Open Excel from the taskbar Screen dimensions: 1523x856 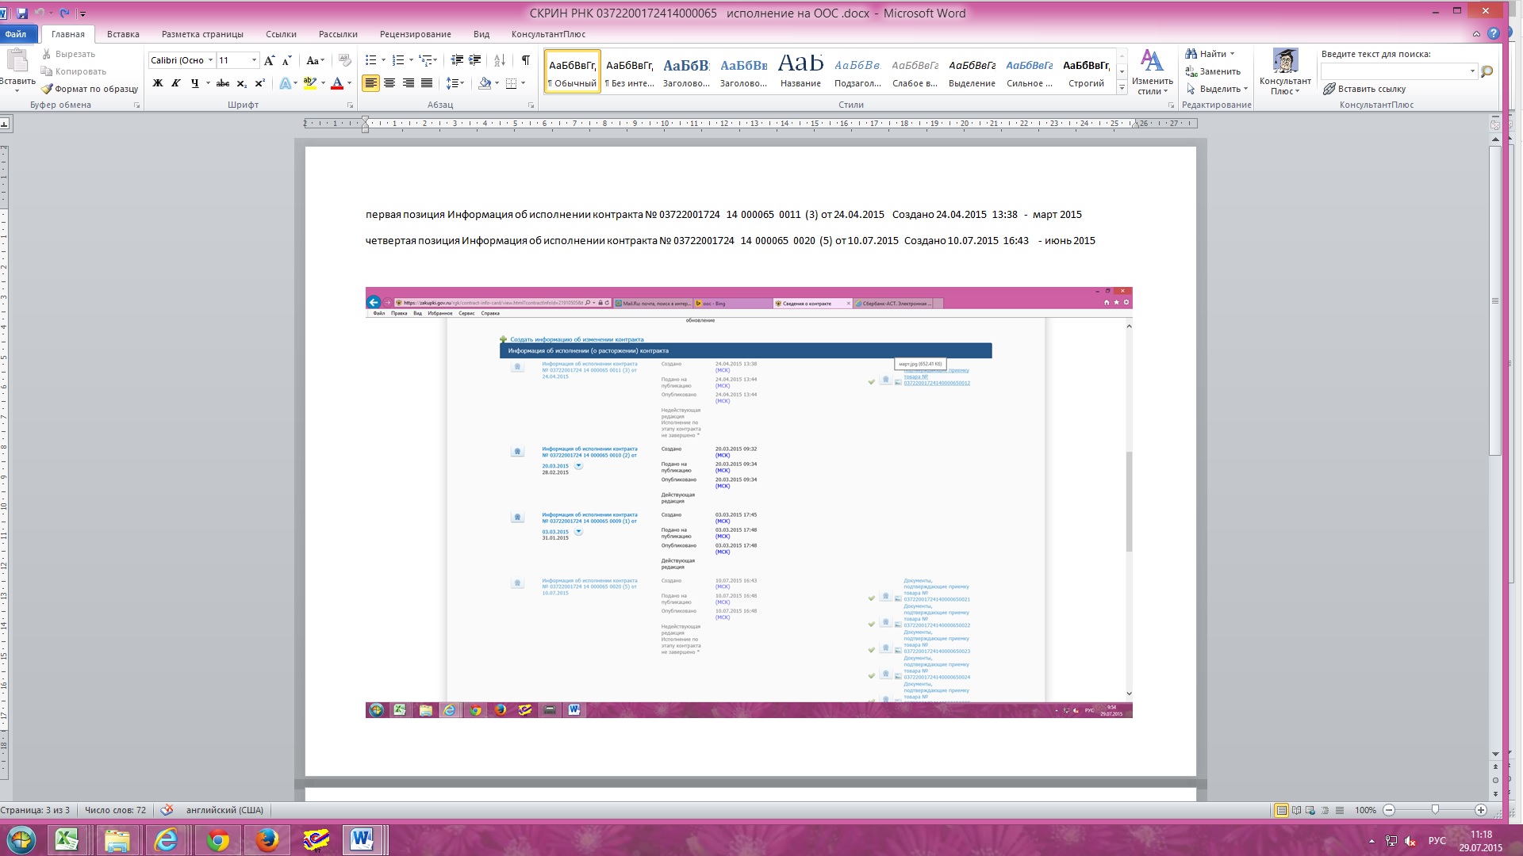coord(67,840)
